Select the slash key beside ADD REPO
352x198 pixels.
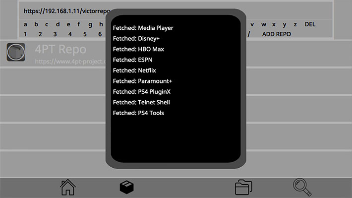[249, 34]
